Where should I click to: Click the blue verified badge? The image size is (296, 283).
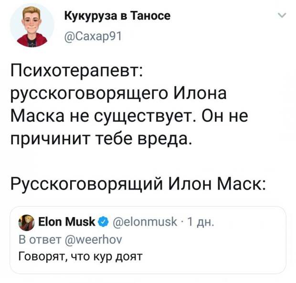click(102, 222)
